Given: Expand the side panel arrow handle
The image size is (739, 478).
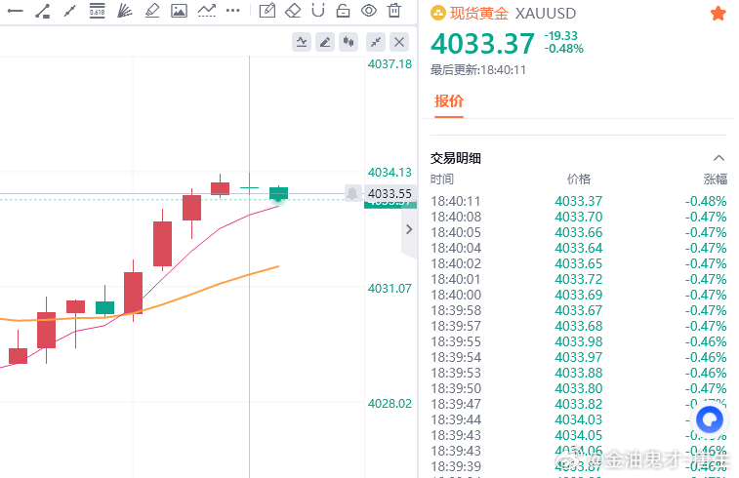Looking at the screenshot, I should click(x=409, y=230).
